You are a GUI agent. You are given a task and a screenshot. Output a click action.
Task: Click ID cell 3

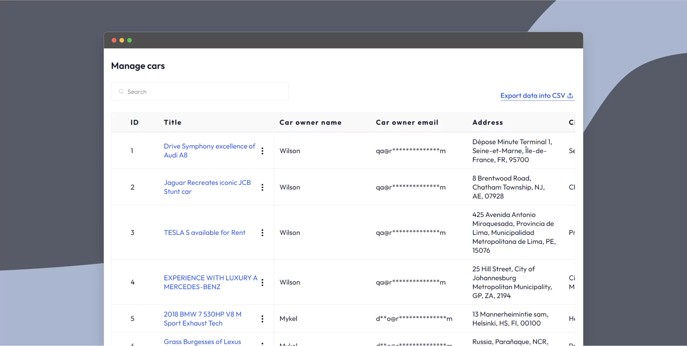132,233
